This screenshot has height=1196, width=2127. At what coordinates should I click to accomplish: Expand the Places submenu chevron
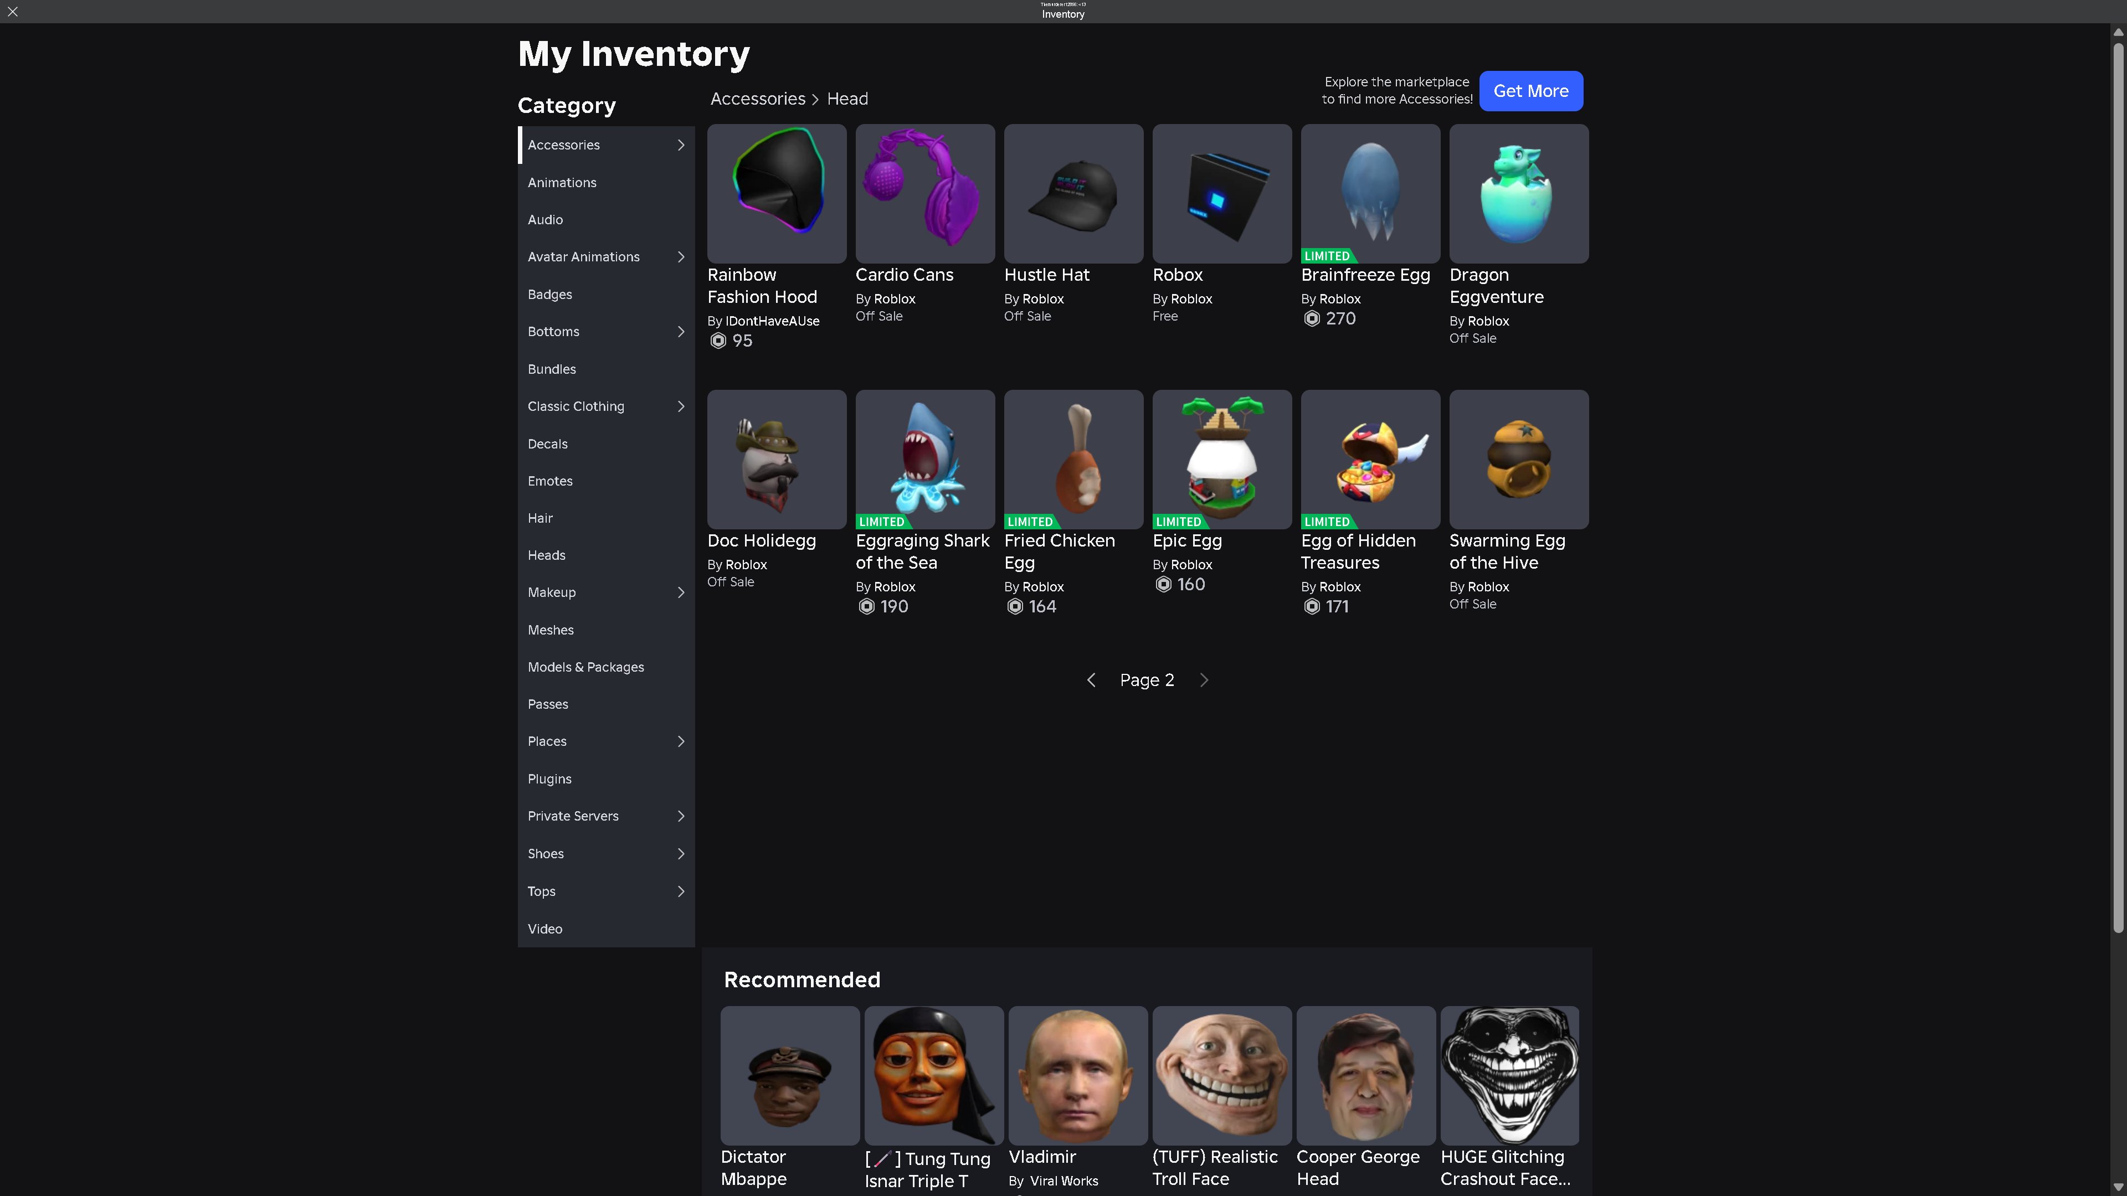pyautogui.click(x=680, y=741)
